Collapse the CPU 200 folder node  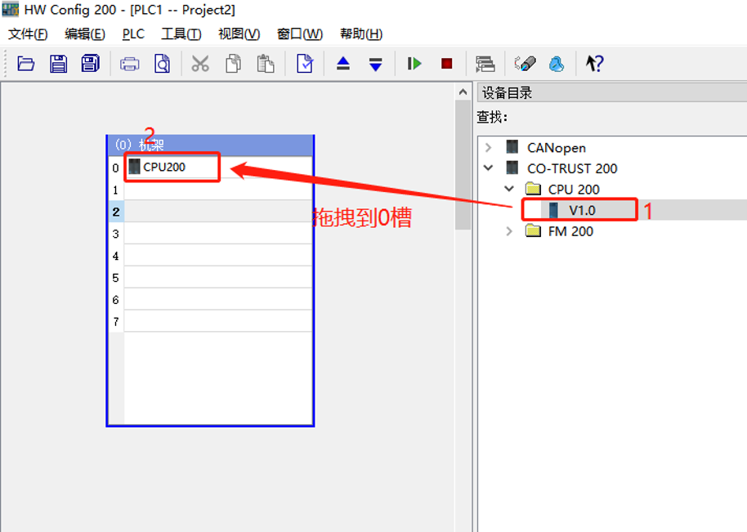[509, 189]
